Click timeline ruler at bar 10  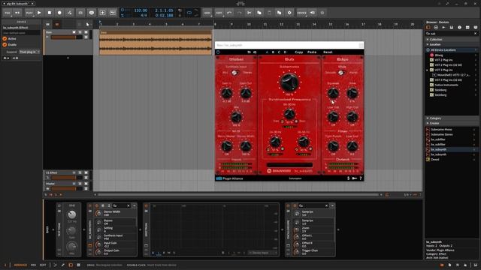pos(249,24)
